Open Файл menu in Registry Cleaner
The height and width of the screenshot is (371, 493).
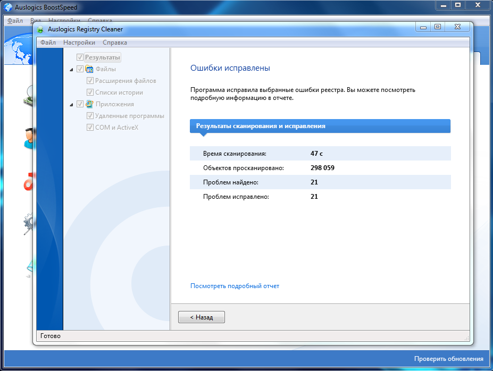pos(48,43)
